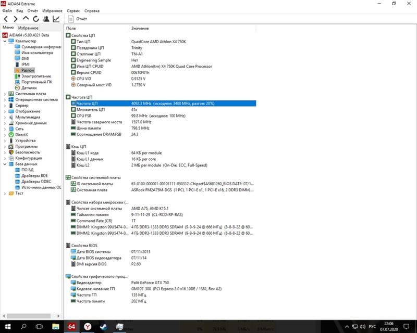Select the Кэш L2 row

pyautogui.click(x=161, y=165)
